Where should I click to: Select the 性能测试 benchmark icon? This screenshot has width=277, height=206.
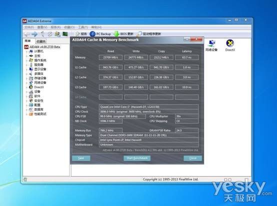tap(31, 114)
